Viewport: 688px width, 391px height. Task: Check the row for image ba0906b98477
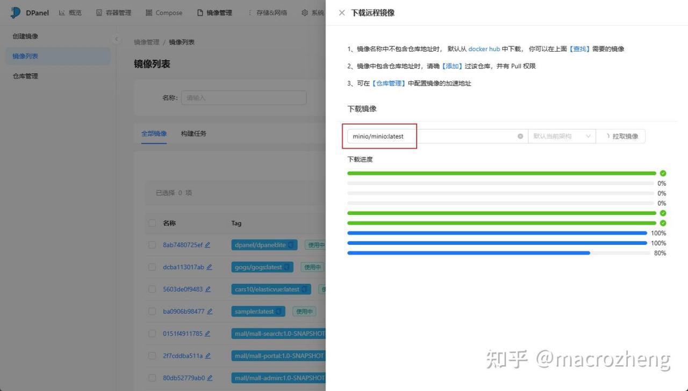(152, 312)
